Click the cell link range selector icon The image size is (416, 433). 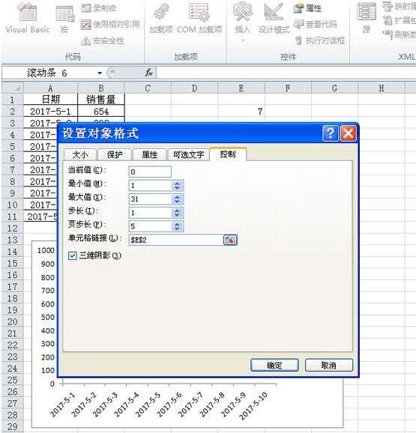pos(230,240)
